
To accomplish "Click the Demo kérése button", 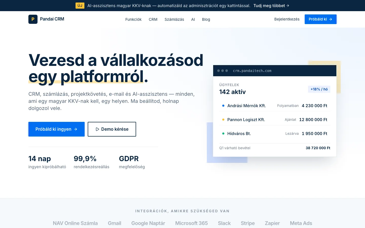I will click(x=112, y=129).
